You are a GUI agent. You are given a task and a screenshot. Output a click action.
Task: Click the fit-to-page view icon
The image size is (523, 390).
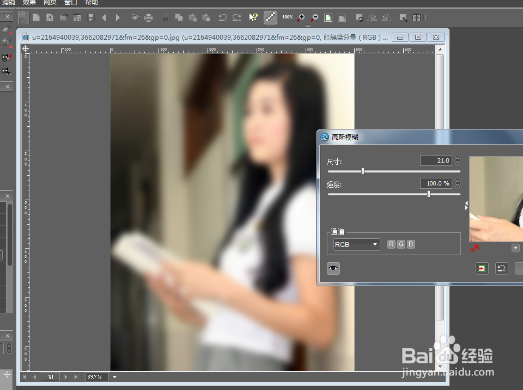328,17
